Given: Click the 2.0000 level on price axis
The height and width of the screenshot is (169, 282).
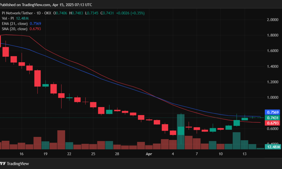Looking at the screenshot, I should [273, 20].
